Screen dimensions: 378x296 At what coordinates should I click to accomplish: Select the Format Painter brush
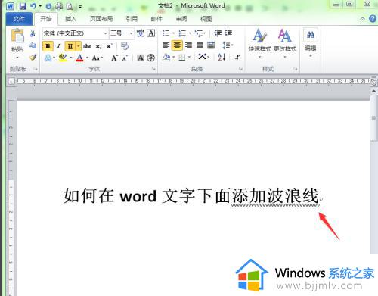tap(33, 58)
